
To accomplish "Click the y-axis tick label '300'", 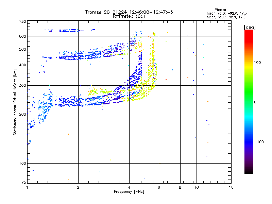I will [22, 85].
